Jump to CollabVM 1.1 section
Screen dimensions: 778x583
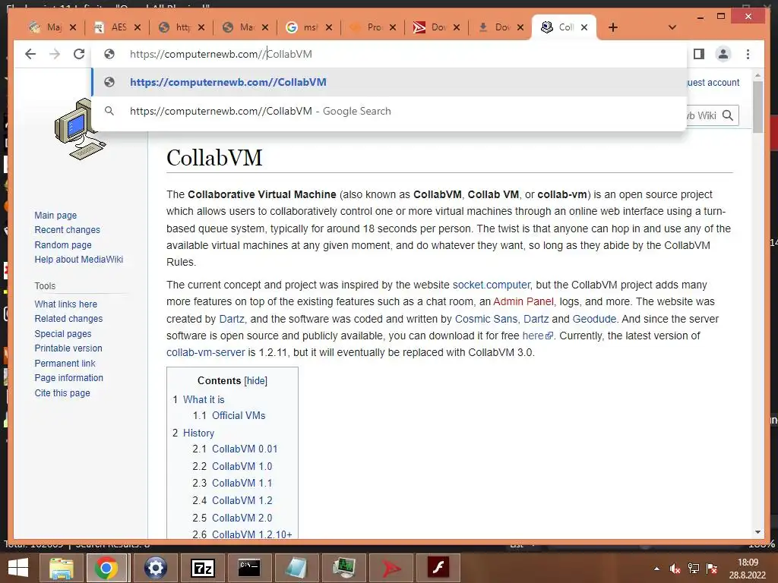click(x=242, y=483)
